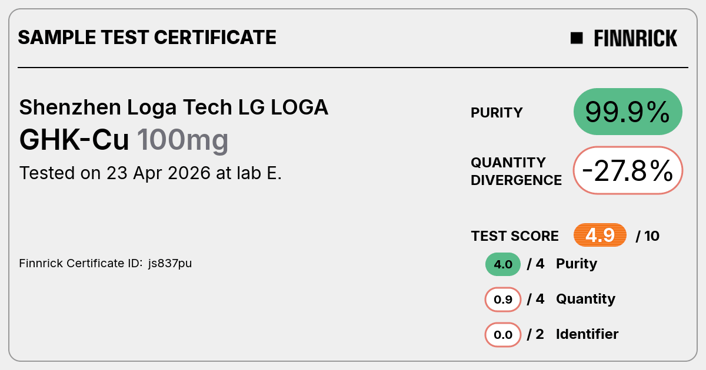Viewport: 706px width, 370px height.
Task: Click the Identifier score row label
Action: click(587, 334)
